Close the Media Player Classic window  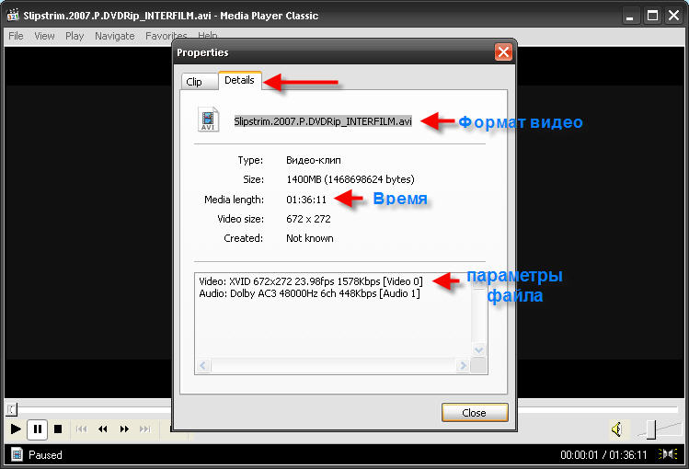673,16
